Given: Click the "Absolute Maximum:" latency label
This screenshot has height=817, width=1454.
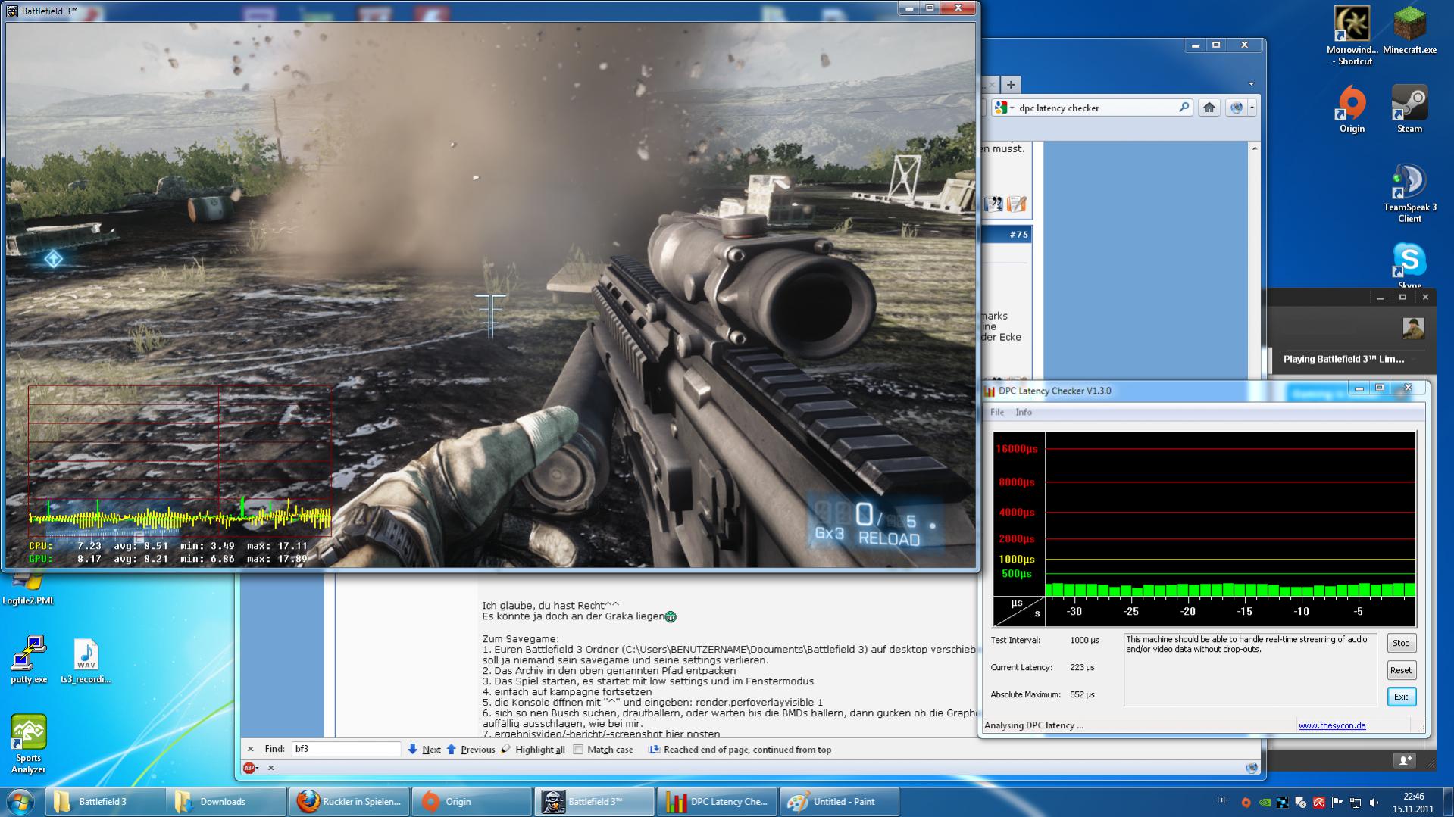Looking at the screenshot, I should pyautogui.click(x=1025, y=695).
